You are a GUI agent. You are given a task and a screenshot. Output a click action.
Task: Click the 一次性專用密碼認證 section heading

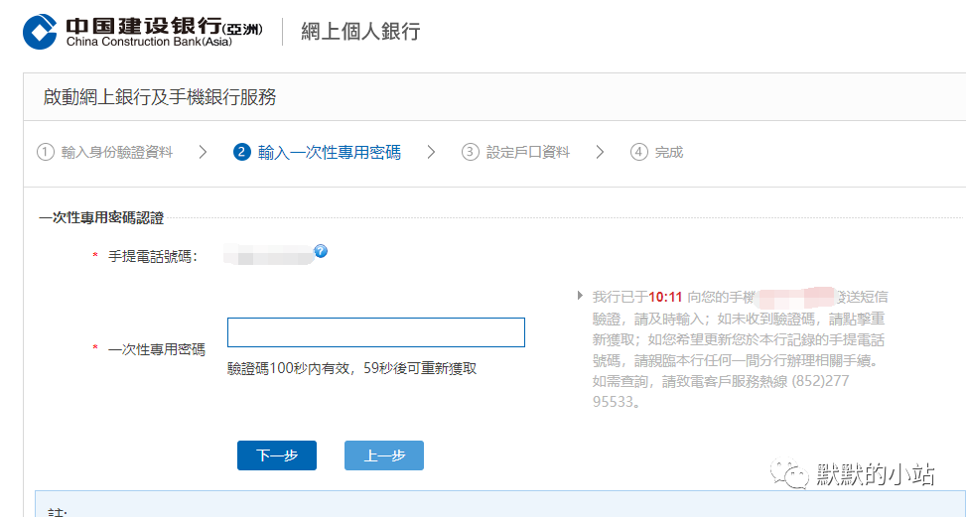(101, 218)
